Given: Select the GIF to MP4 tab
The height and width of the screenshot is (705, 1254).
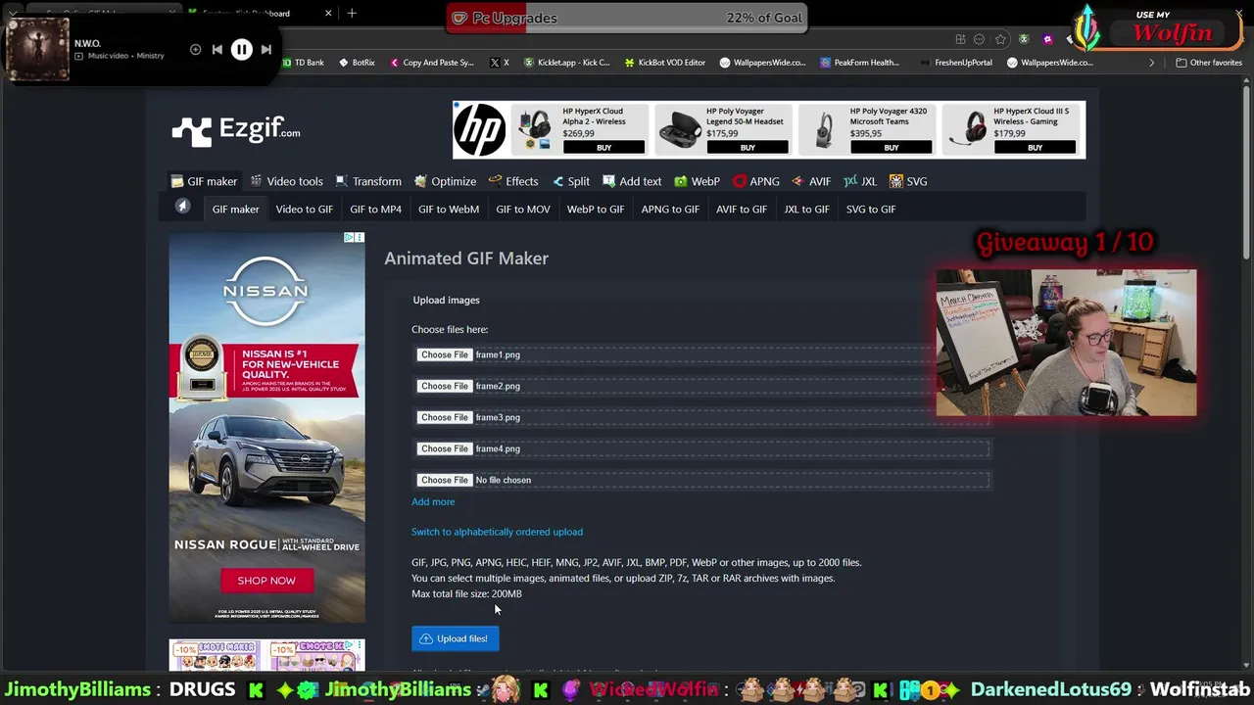Looking at the screenshot, I should pyautogui.click(x=376, y=209).
